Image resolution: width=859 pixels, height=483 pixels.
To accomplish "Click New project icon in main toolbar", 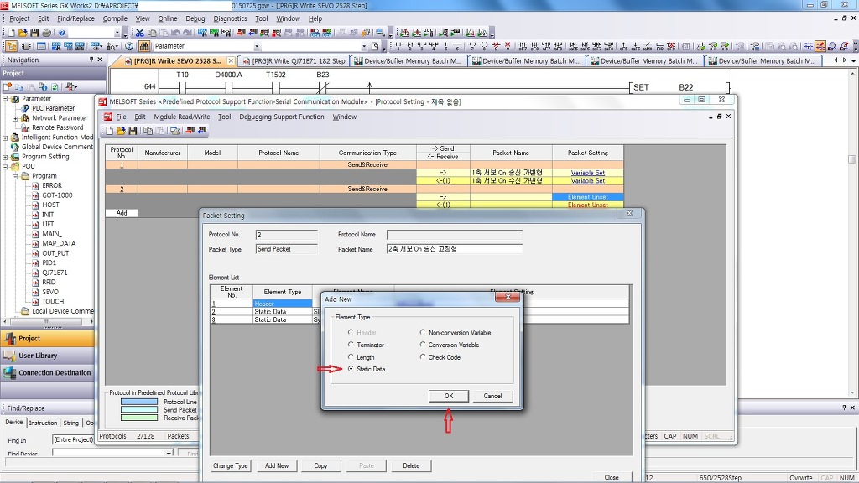I will click(11, 33).
